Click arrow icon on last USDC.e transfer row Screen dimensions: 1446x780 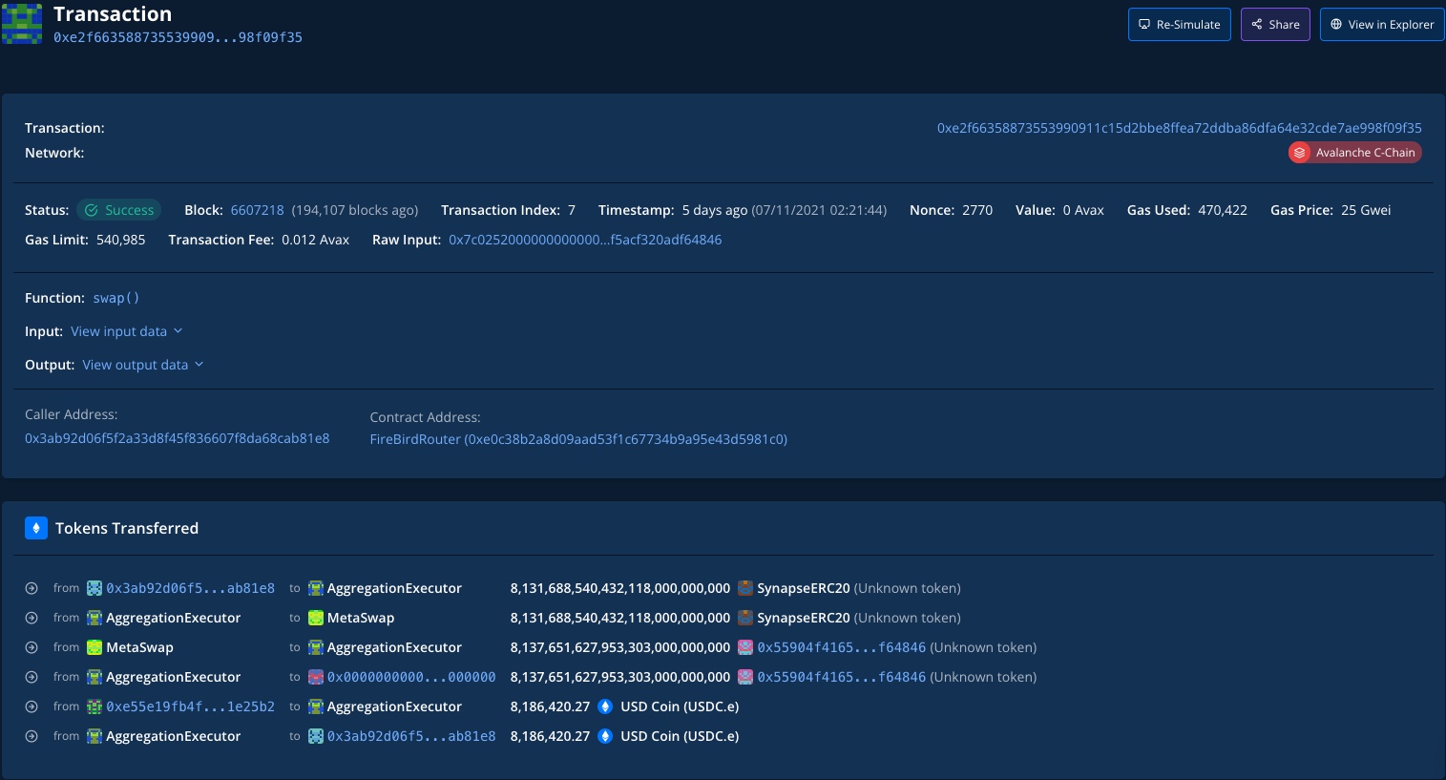31,736
